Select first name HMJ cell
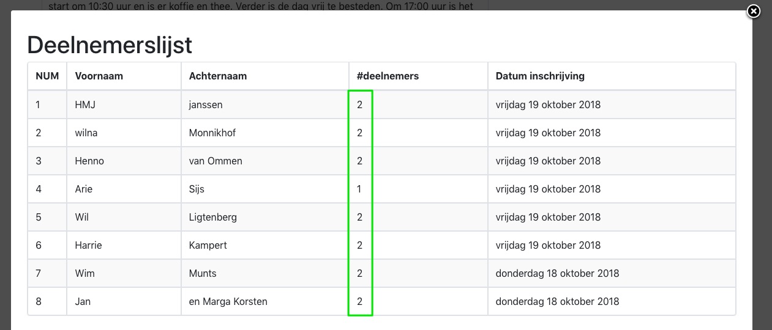 coord(124,105)
